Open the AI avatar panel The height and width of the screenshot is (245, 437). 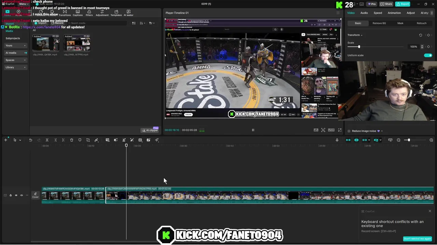(x=128, y=13)
